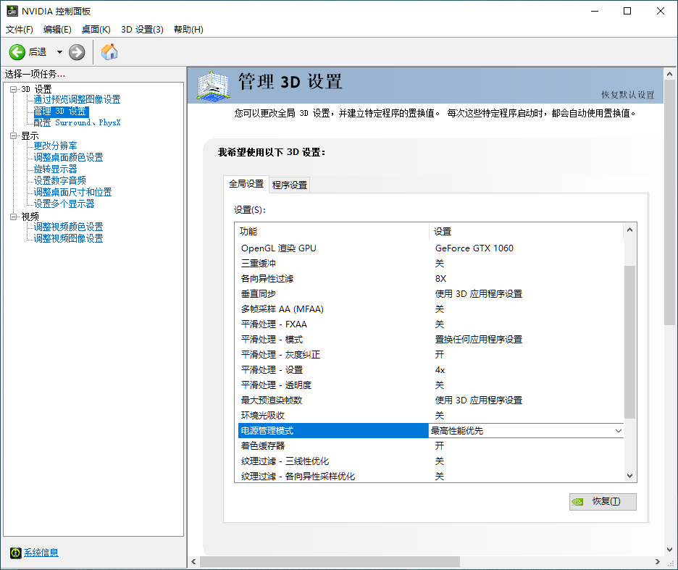Click horizontal scrollbar right arrow
The width and height of the screenshot is (678, 570).
click(x=658, y=562)
